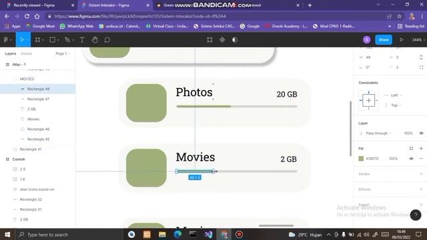Select the Comment tool
Screen dimensions: 427x240
pyautogui.click(x=107, y=40)
